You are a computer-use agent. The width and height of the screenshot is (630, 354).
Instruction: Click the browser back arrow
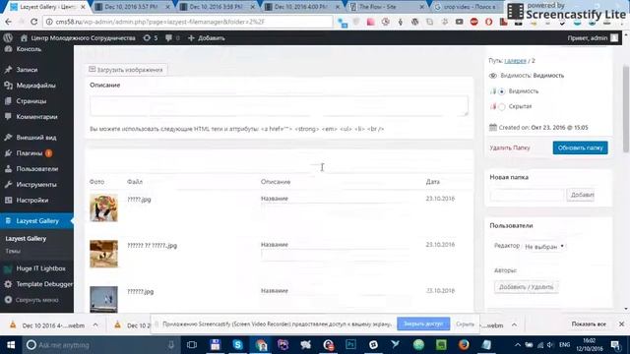(9, 22)
